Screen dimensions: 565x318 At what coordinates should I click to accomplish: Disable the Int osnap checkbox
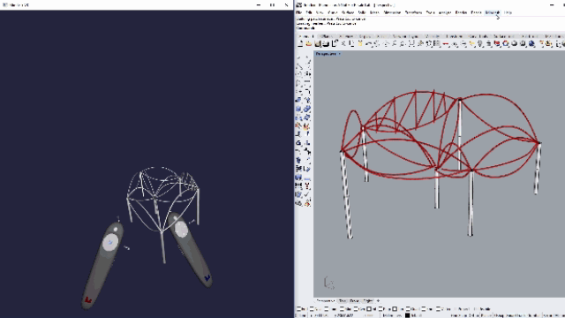coord(369,309)
